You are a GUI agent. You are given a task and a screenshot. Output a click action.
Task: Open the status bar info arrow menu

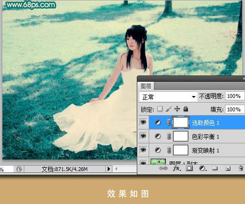click(109, 169)
